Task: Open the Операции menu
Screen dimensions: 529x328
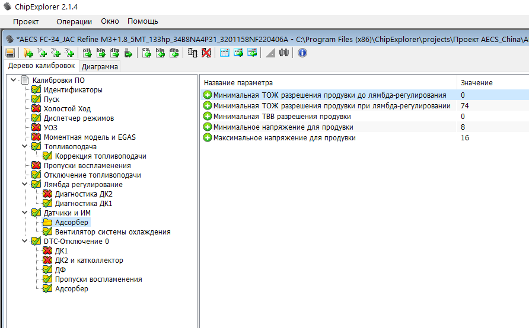Action: (74, 22)
